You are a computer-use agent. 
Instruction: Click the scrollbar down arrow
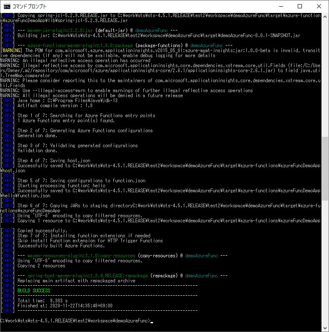325,328
